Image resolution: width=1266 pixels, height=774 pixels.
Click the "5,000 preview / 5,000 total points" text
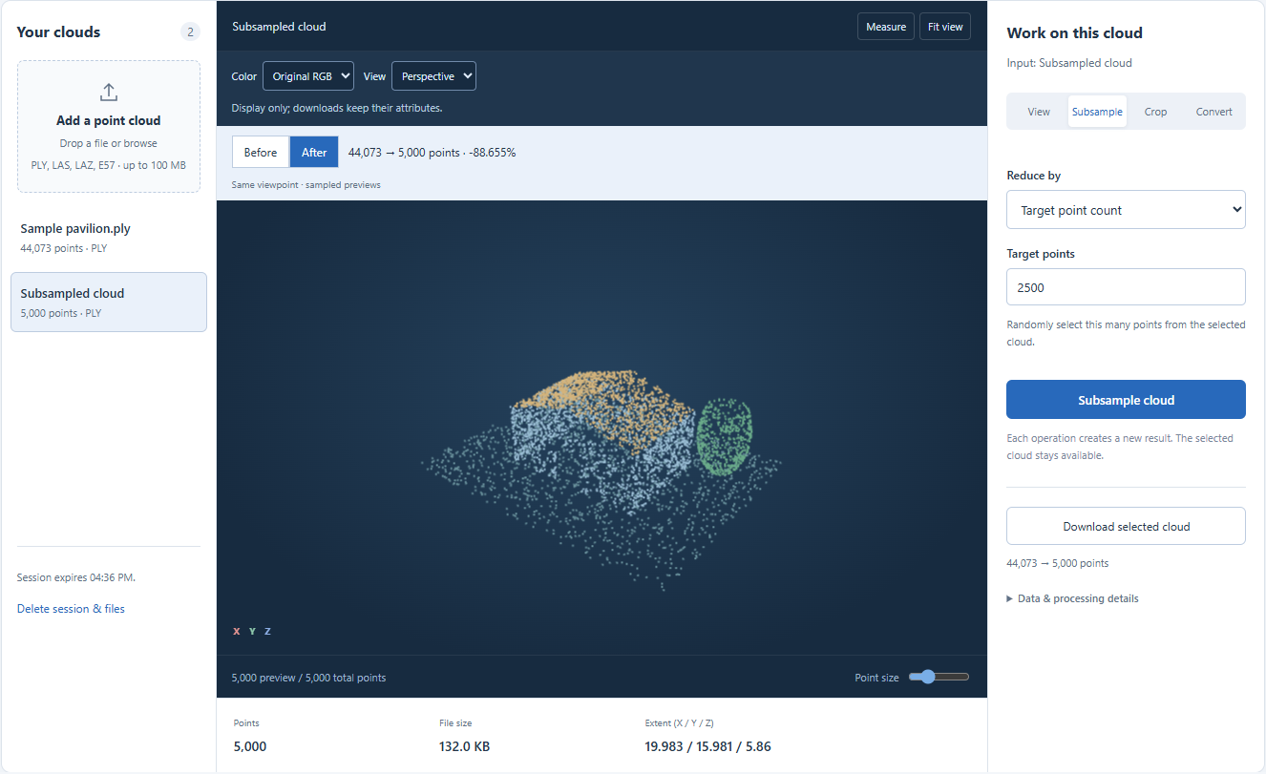click(308, 678)
